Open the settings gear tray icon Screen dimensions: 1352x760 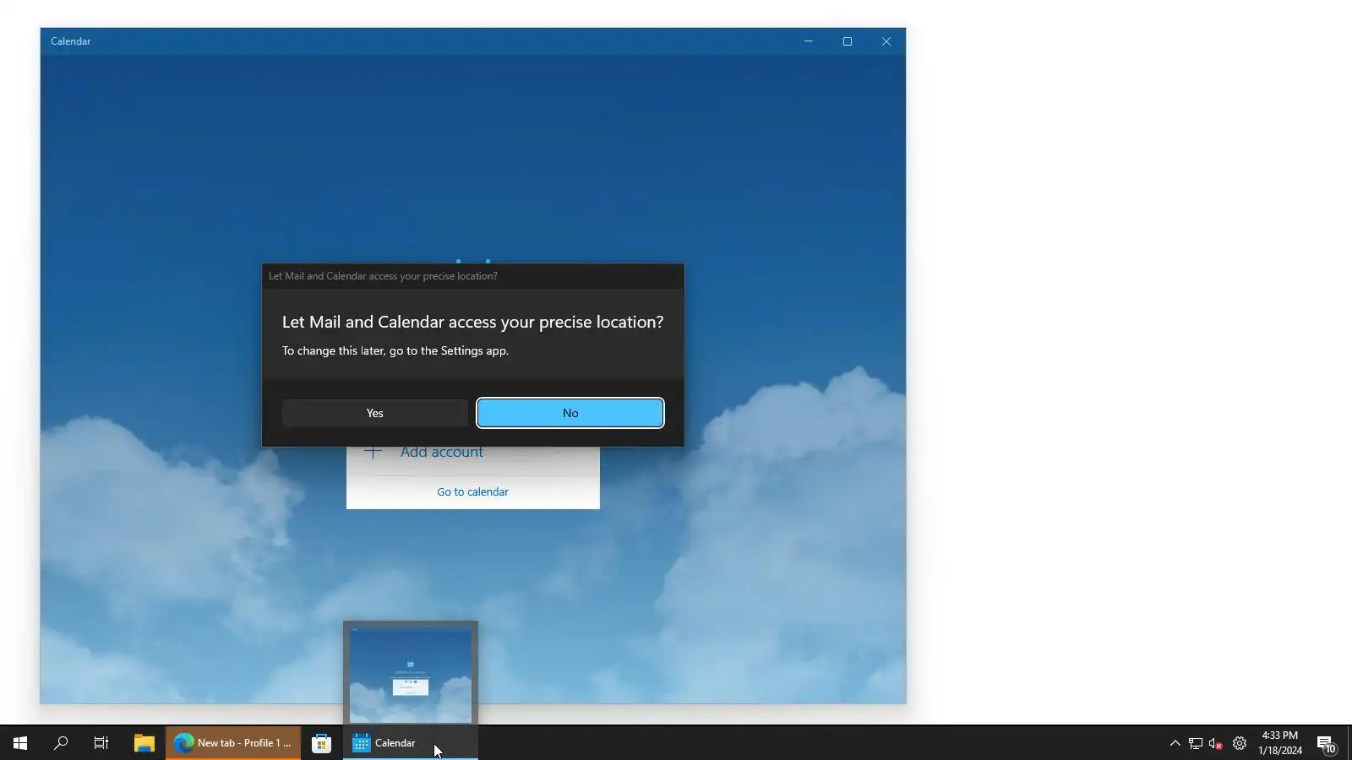point(1240,743)
